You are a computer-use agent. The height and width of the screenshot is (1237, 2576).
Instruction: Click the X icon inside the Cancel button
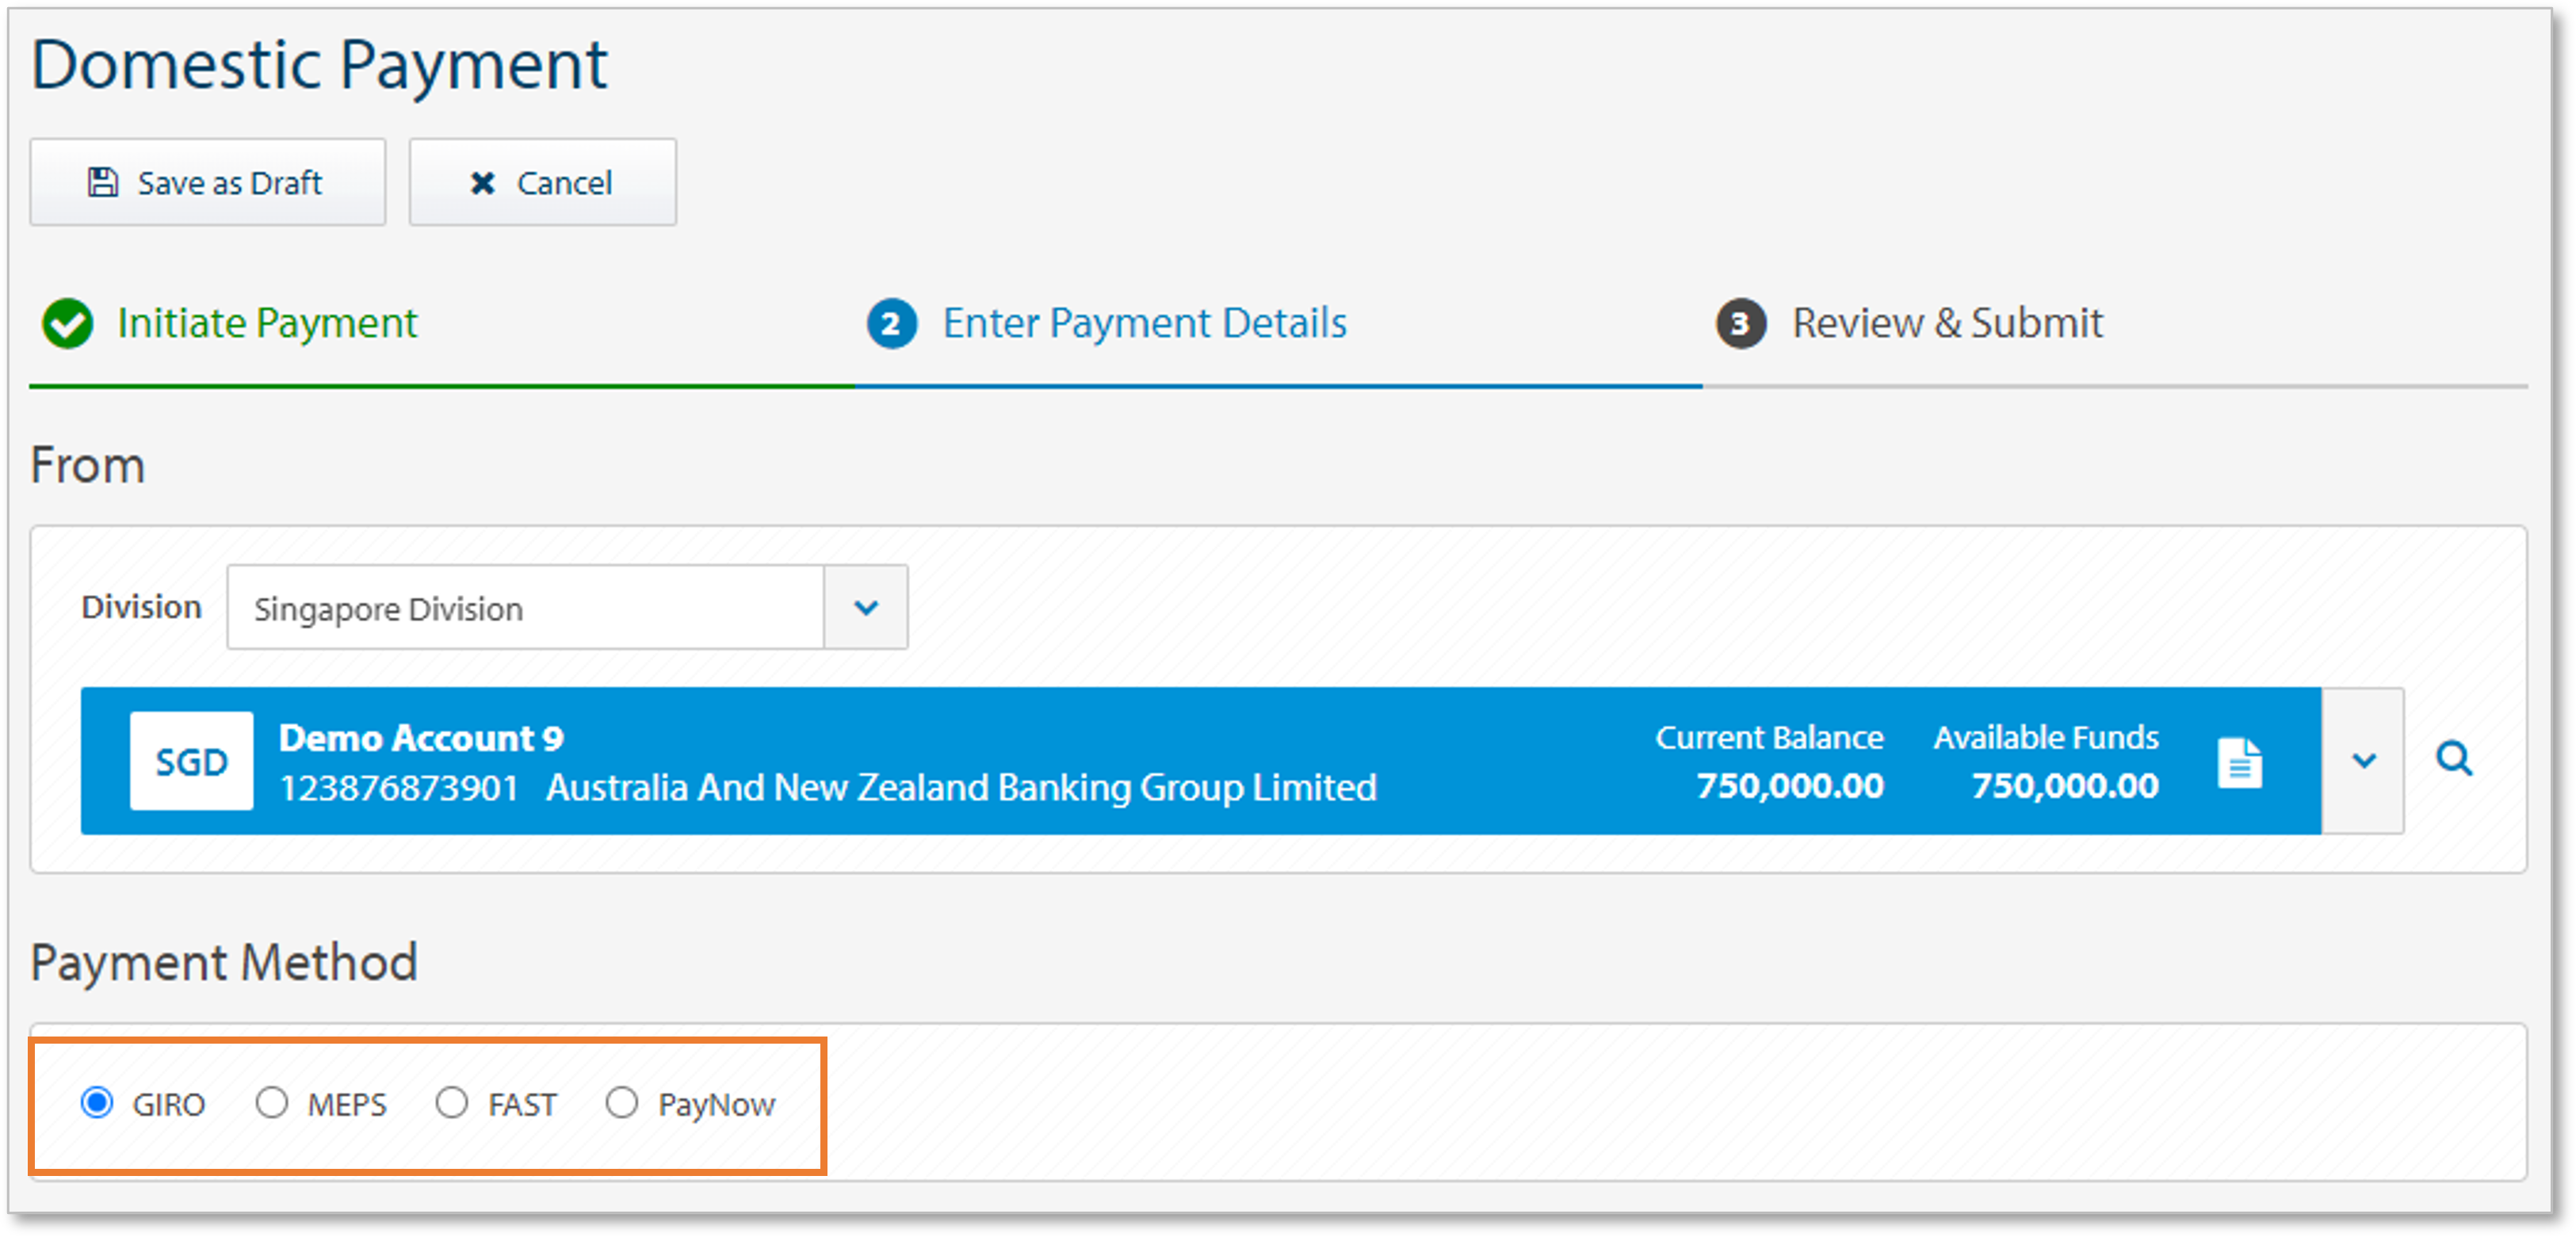[483, 182]
